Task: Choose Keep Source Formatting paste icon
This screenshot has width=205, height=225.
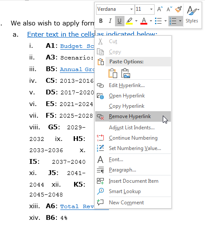Action: [x=113, y=73]
